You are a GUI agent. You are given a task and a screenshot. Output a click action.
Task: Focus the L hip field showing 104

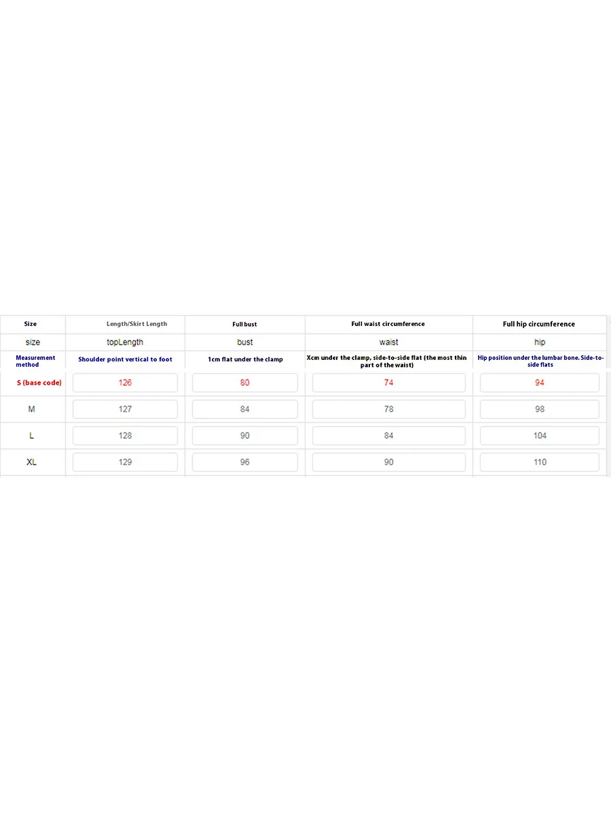click(x=539, y=436)
